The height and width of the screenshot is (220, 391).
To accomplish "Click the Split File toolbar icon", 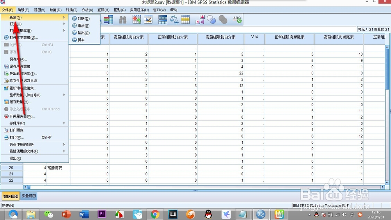I will pyautogui.click(x=163, y=20).
